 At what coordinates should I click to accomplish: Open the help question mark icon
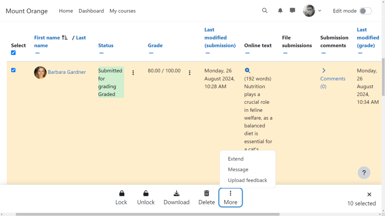[x=364, y=172]
